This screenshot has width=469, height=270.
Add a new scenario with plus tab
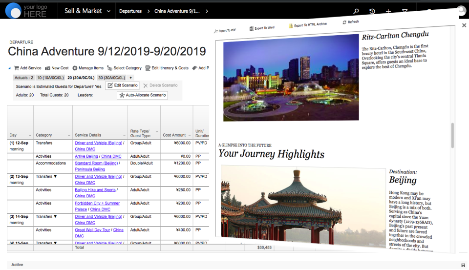point(130,78)
